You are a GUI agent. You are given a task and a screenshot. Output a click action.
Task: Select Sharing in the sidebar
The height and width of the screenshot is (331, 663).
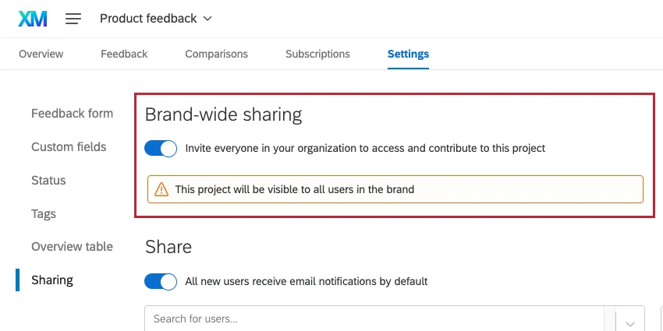click(52, 280)
